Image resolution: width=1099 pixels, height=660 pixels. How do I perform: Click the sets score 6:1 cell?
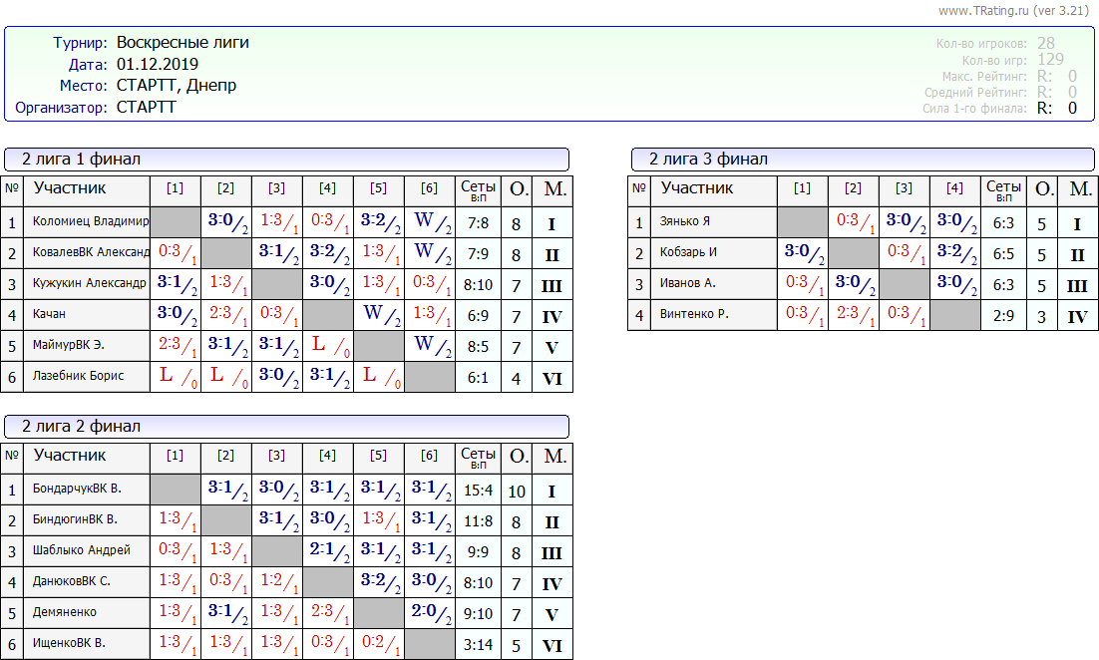(478, 378)
